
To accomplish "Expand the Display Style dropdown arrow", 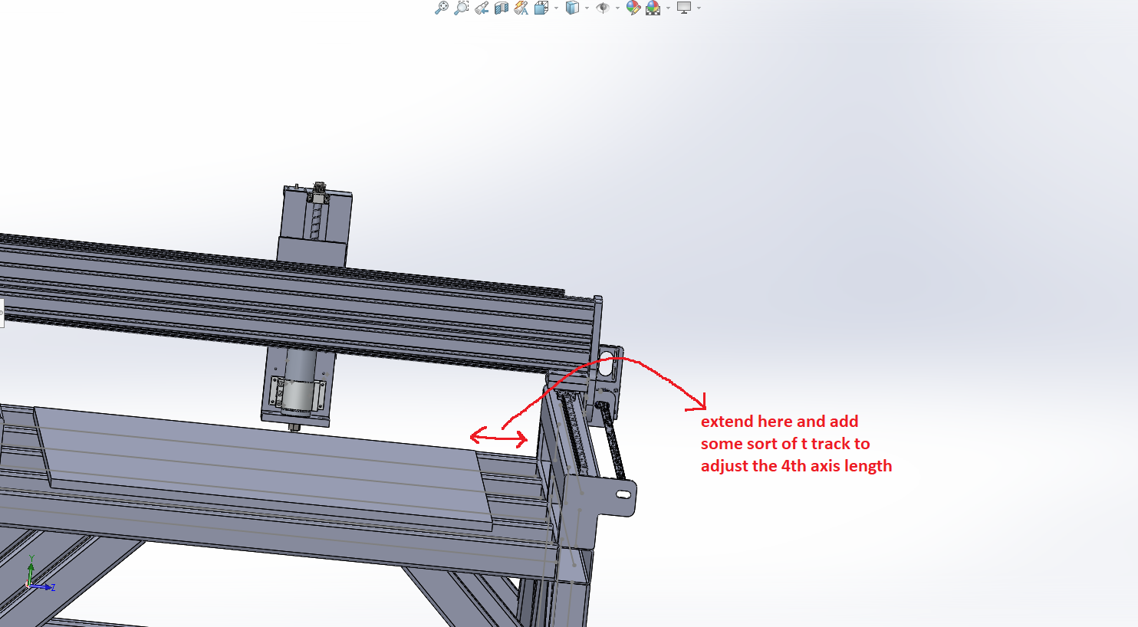I will tap(587, 8).
